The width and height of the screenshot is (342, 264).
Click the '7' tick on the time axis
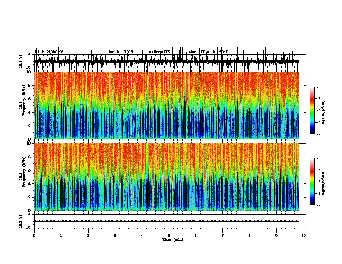[223, 236]
